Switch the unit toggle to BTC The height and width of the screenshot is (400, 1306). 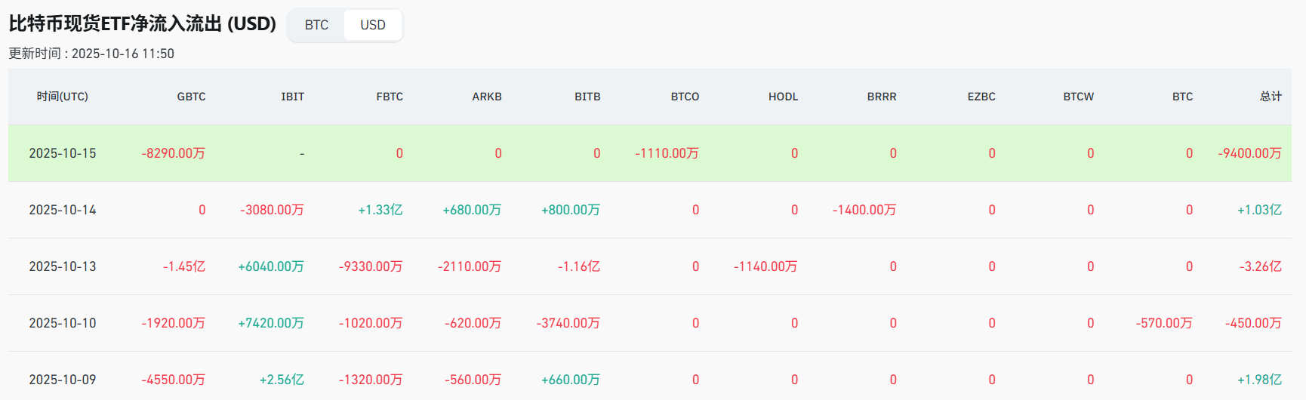tap(316, 25)
